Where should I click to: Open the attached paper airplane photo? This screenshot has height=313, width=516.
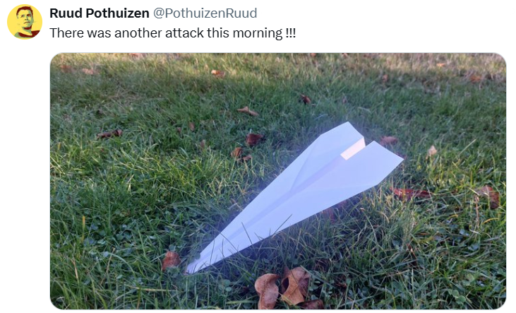coord(278,181)
